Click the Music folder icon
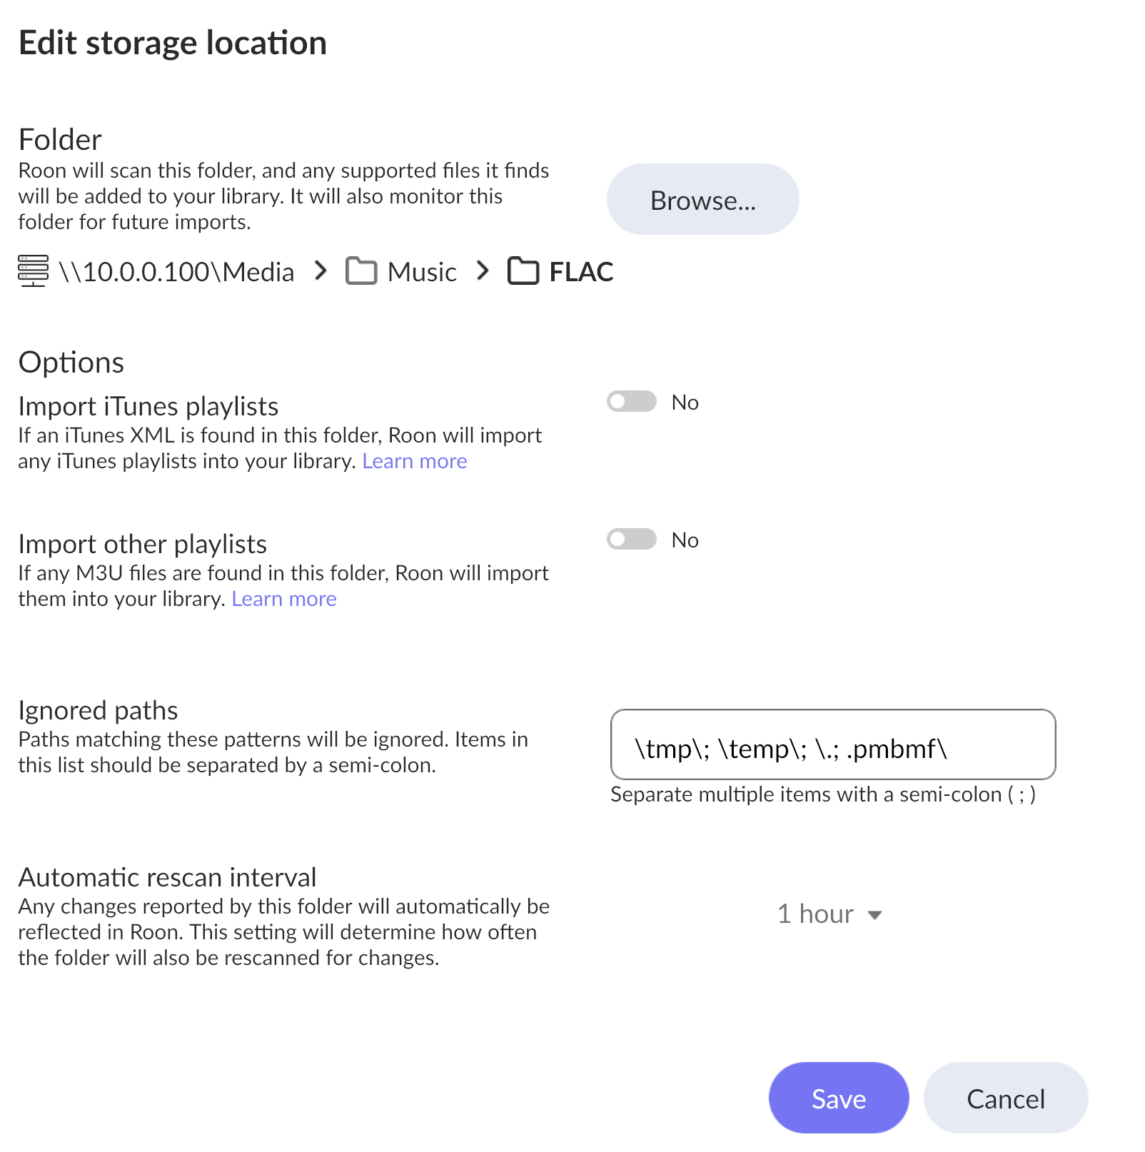 [x=361, y=271]
